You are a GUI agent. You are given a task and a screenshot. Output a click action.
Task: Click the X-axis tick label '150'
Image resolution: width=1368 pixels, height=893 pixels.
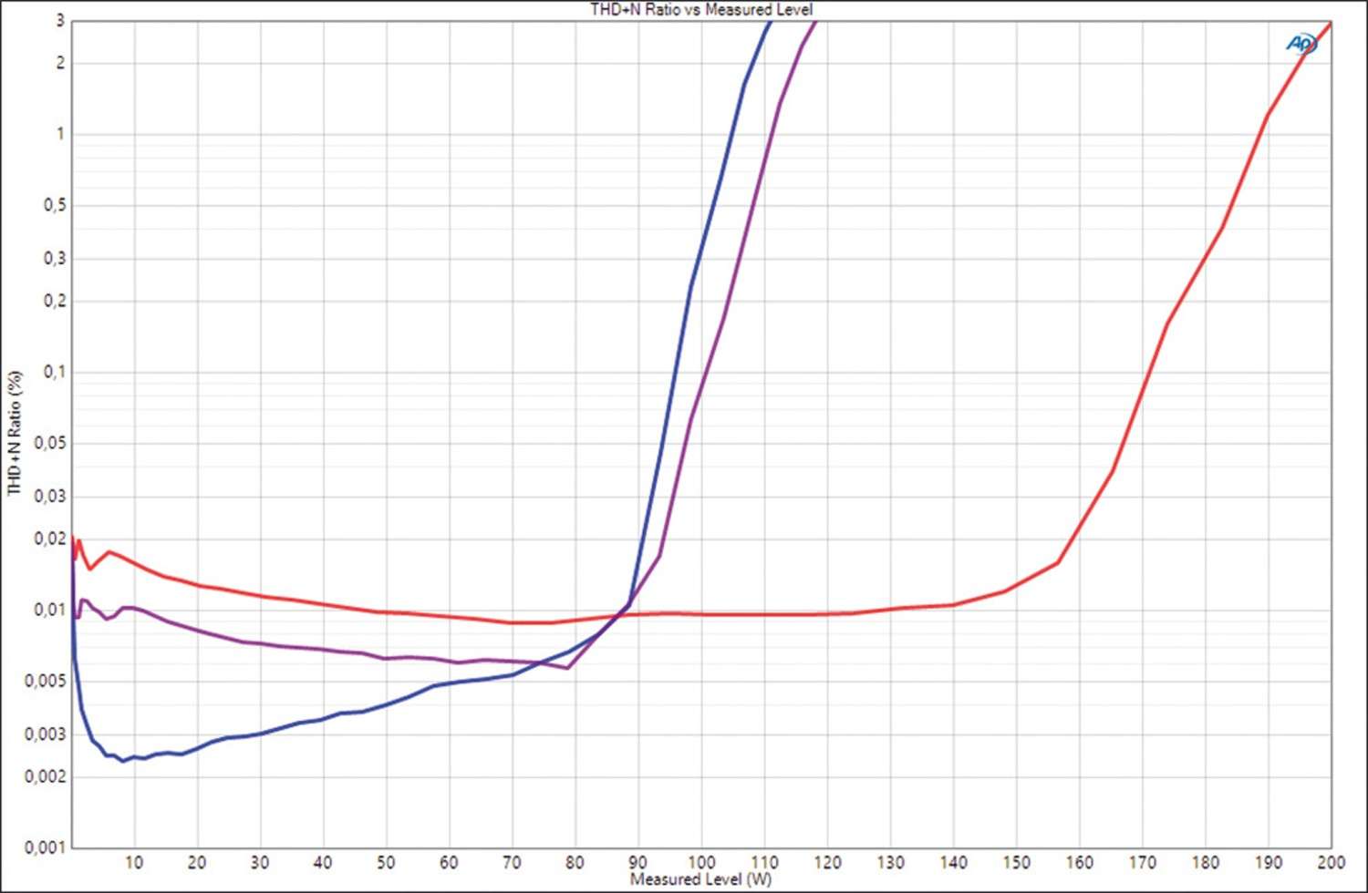tap(1016, 862)
